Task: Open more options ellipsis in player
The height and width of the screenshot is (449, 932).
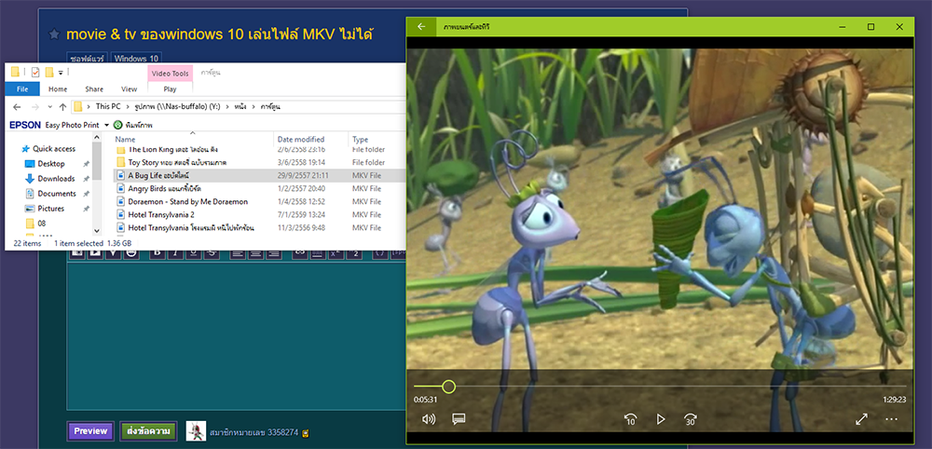Action: (891, 419)
